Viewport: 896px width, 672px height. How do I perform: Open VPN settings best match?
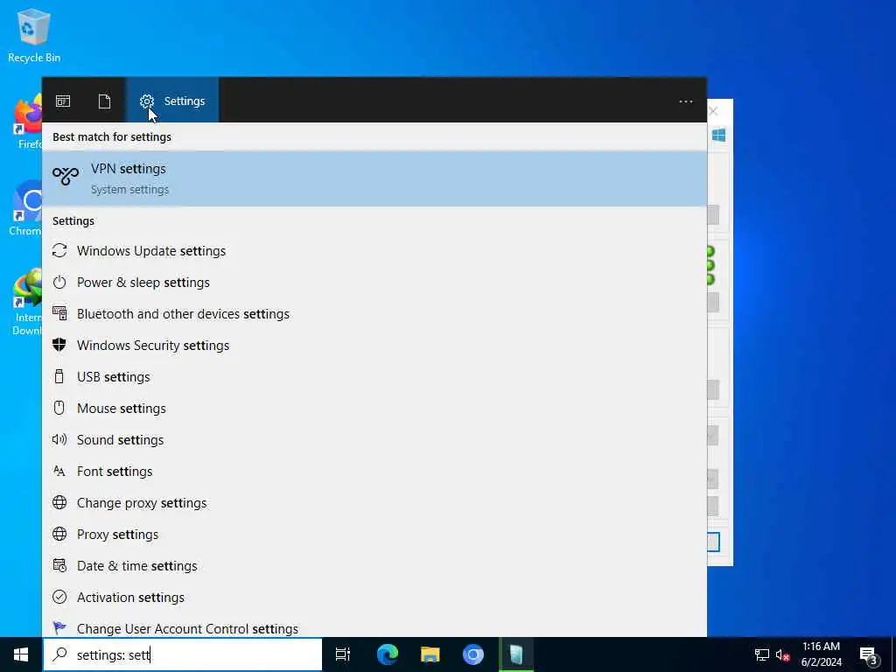click(374, 178)
